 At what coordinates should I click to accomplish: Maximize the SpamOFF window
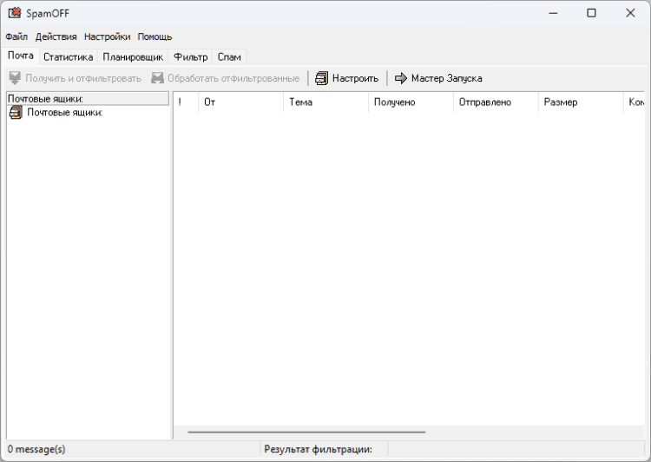click(592, 13)
